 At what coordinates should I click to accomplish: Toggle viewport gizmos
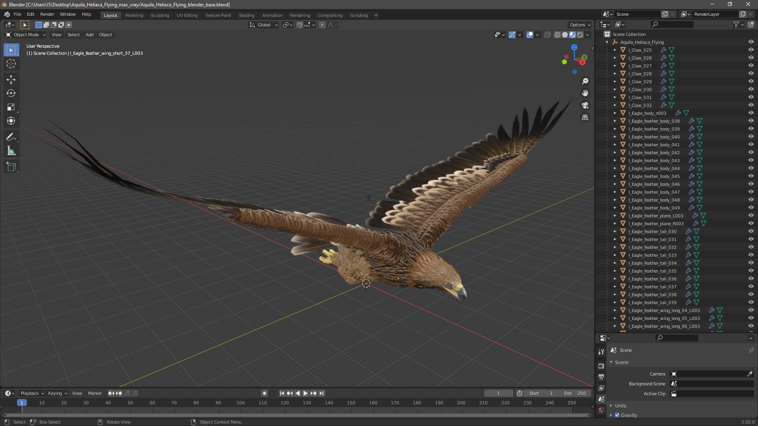pos(512,35)
